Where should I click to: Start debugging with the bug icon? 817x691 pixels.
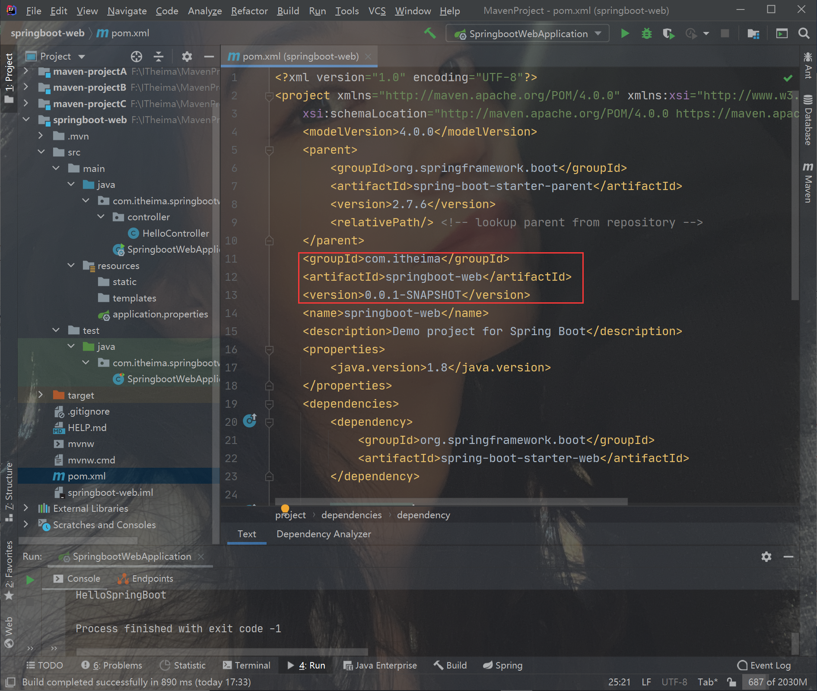[647, 33]
